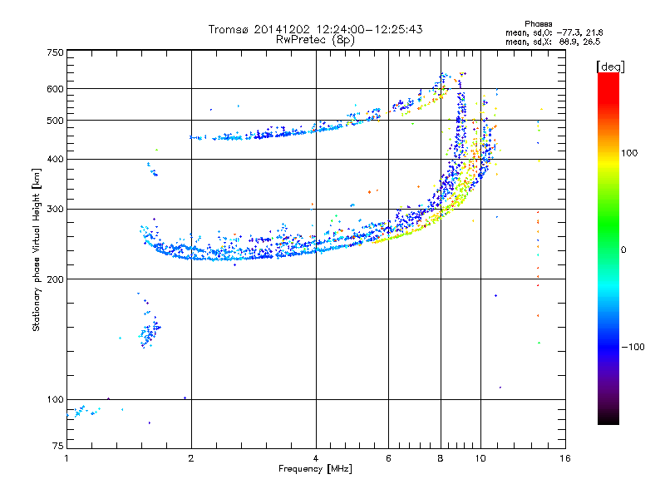Click the 'mean, sd,O: -77.3, 21.8' line
The height and width of the screenshot is (499, 665).
click(x=554, y=32)
